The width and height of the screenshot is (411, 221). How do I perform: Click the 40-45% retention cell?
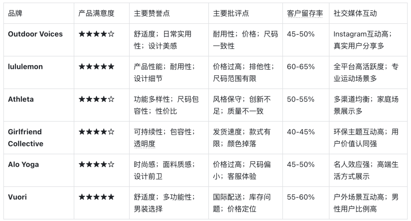pyautogui.click(x=301, y=132)
